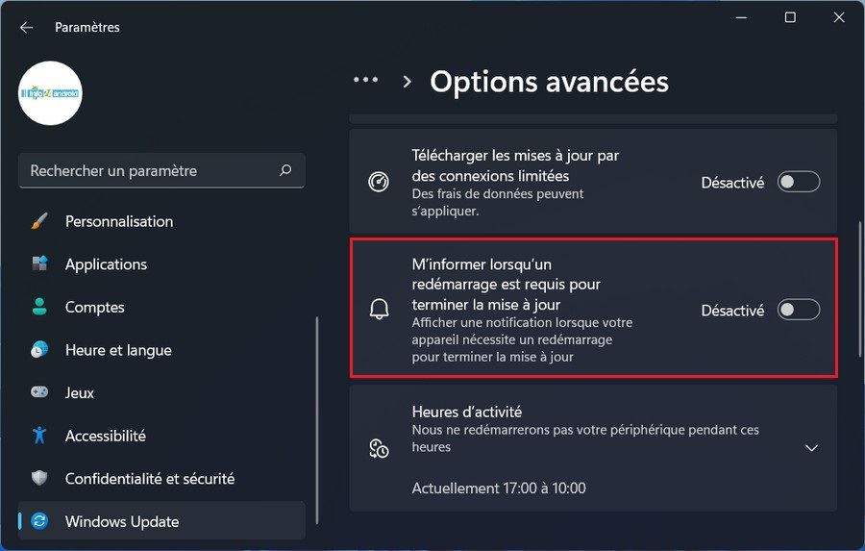Screen dimensions: 865x551
Task: Click the main content vertical scrollbar
Action: coord(860,288)
